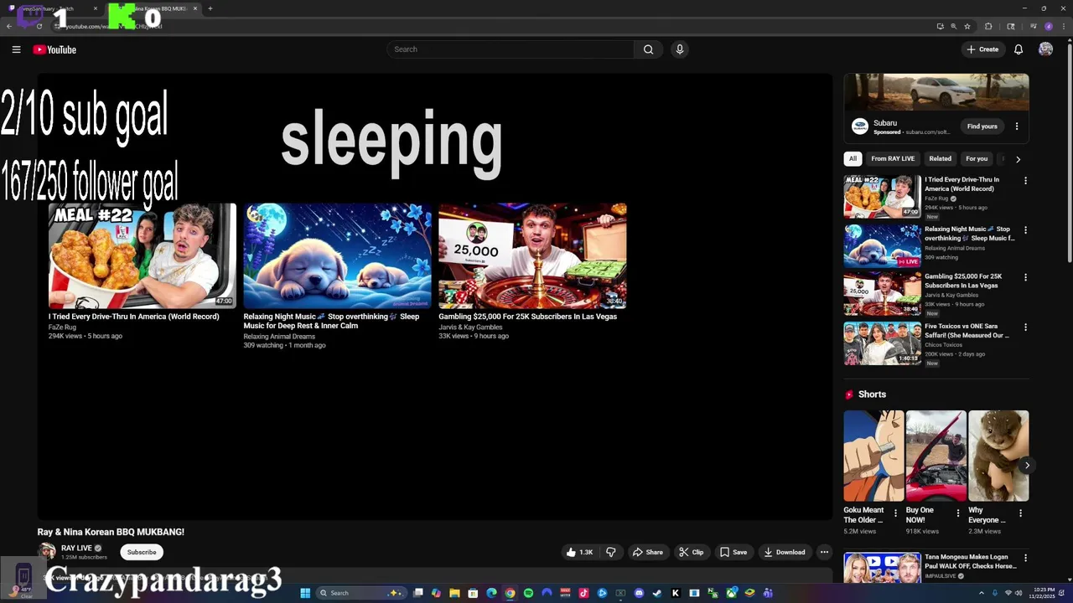Click the Create button
Viewport: 1073px width, 603px height.
(982, 49)
